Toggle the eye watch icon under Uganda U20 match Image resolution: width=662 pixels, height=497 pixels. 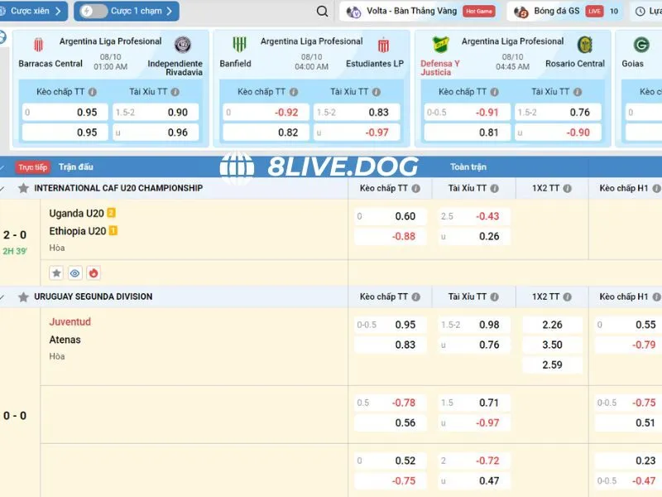74,273
